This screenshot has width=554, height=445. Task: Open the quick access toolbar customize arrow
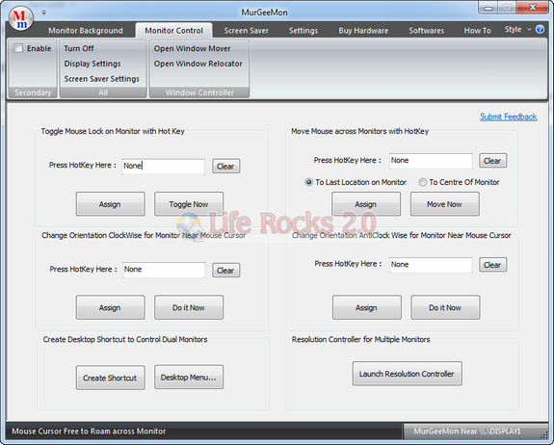point(43,13)
